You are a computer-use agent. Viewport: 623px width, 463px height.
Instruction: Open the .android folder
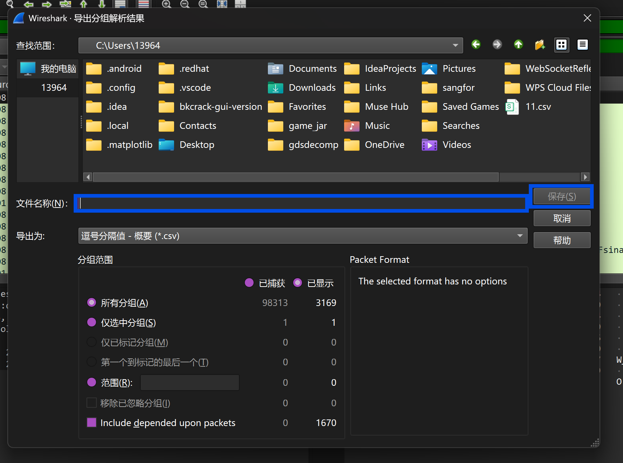[x=114, y=69]
